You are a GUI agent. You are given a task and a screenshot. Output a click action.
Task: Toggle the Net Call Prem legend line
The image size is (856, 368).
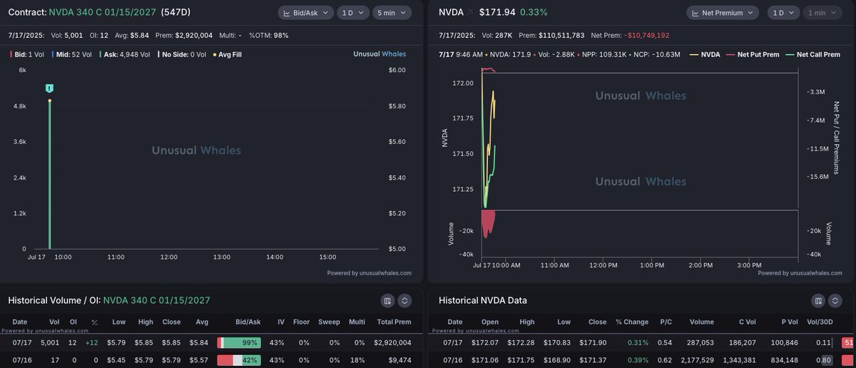click(x=812, y=53)
